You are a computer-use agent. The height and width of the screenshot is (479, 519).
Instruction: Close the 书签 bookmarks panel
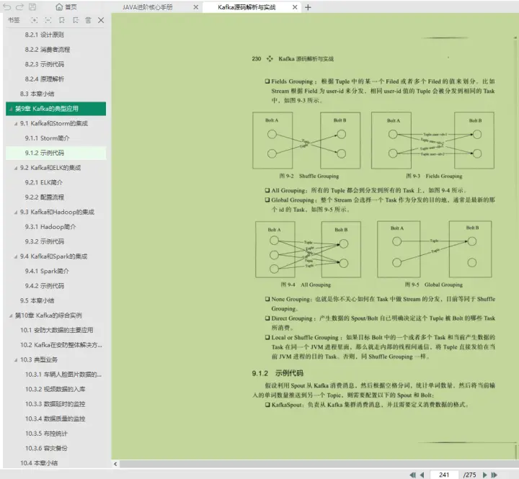pos(101,20)
